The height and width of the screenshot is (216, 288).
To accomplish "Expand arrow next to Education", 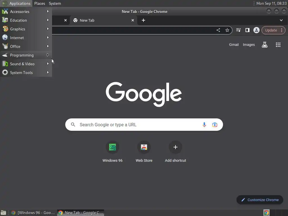I will point(48,20).
